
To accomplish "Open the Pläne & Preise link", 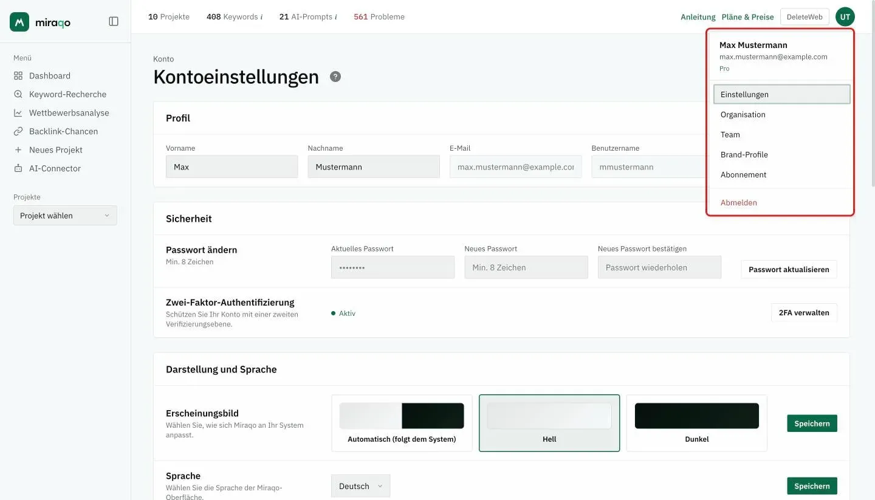I will pyautogui.click(x=748, y=17).
